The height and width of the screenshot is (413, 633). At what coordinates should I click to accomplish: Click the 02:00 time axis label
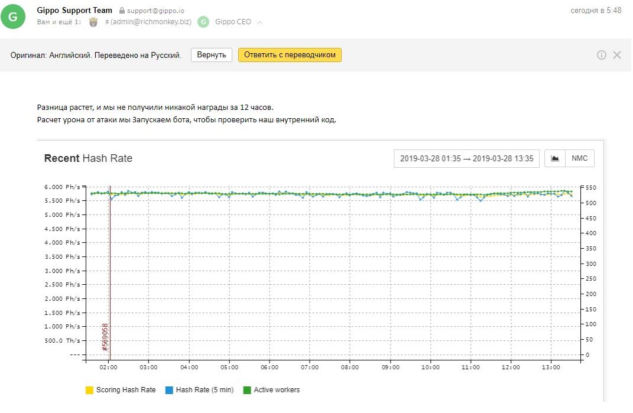click(108, 368)
